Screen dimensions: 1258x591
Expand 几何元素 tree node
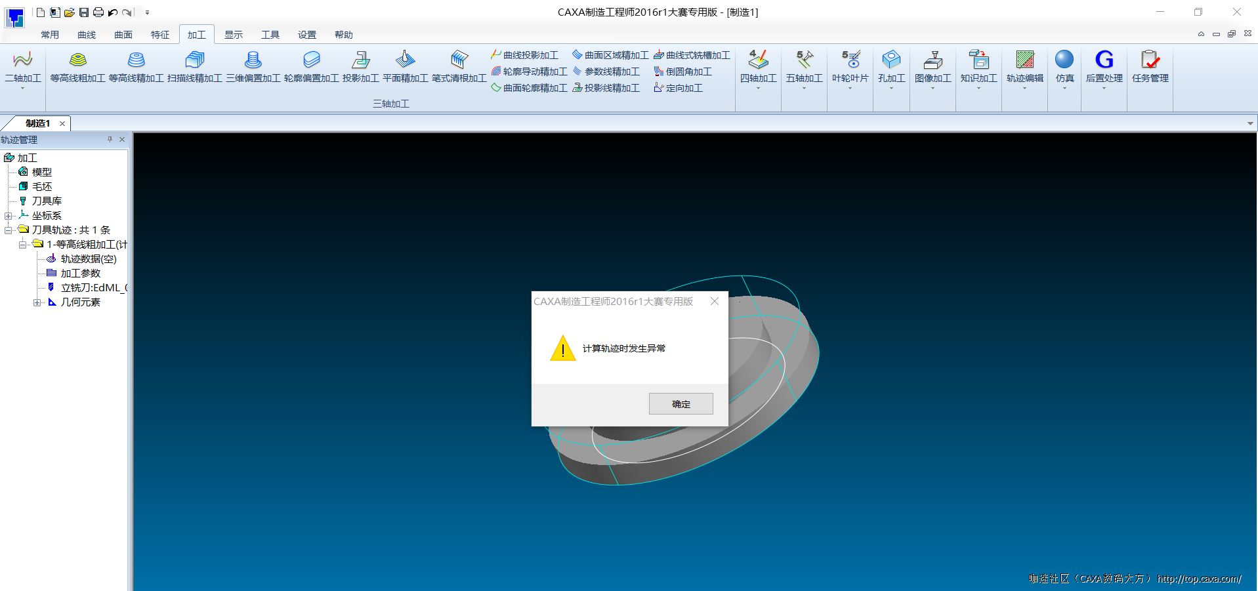[x=37, y=302]
